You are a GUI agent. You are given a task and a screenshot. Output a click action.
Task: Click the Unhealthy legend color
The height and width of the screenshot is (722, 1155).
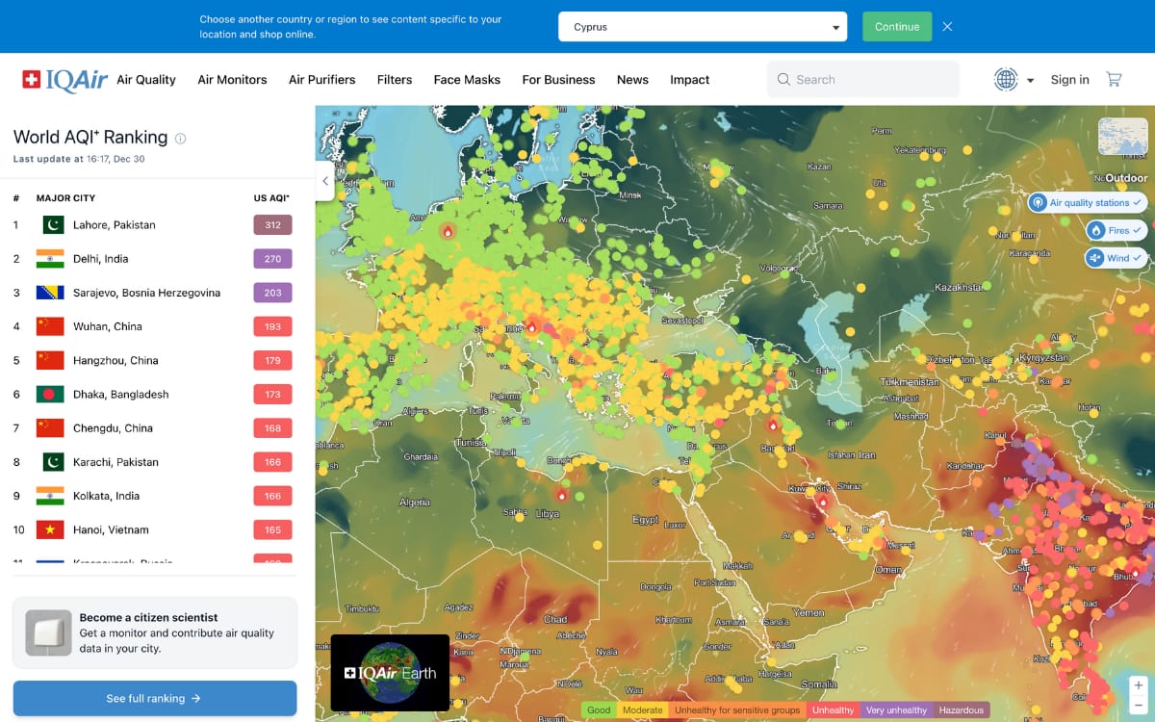pyautogui.click(x=833, y=710)
